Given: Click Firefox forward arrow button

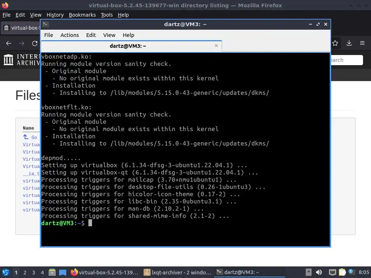Looking at the screenshot, I should point(21,43).
